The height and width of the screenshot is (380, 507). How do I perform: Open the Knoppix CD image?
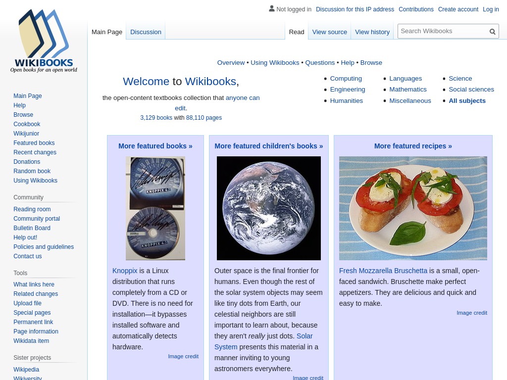(155, 208)
